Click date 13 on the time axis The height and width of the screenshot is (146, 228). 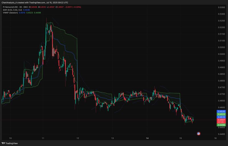(x=113, y=138)
